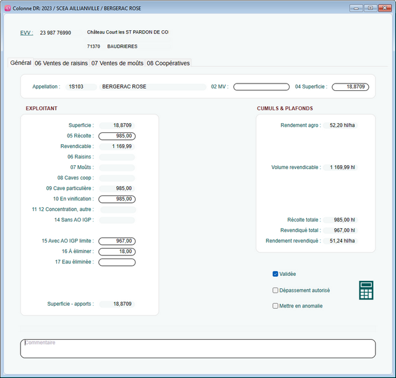This screenshot has width=396, height=378.
Task: Check the Mettre en anomalie option
Action: coord(275,306)
